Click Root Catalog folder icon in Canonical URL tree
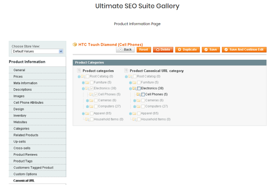The height and width of the screenshot is (185, 280). 130,76
